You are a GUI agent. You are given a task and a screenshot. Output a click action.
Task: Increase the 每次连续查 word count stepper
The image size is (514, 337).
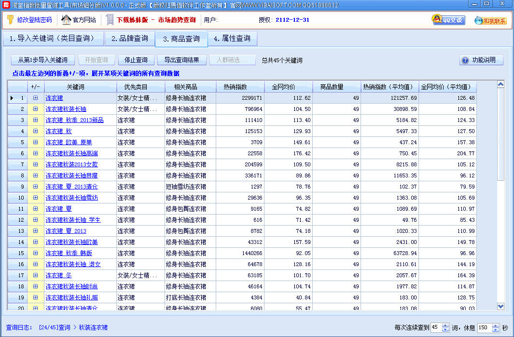point(445,325)
